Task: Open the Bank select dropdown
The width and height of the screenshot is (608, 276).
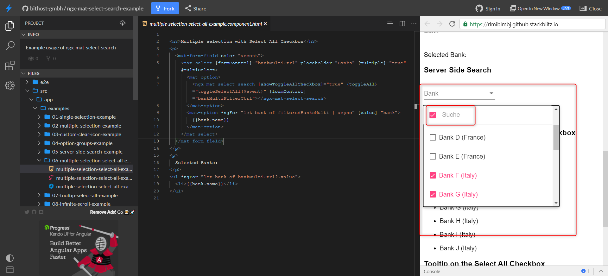Action: 459,93
